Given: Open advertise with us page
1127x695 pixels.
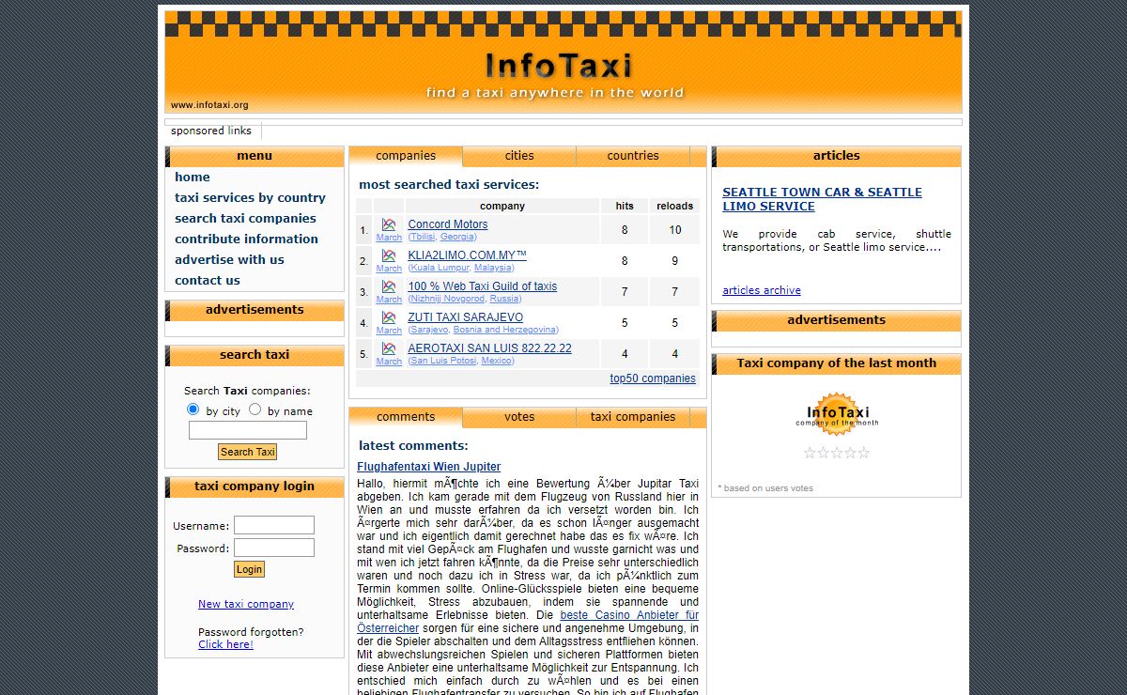Looking at the screenshot, I should point(229,259).
